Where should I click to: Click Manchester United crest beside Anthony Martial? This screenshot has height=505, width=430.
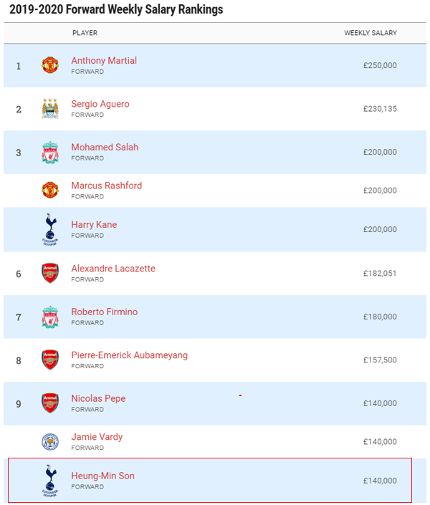coord(50,65)
